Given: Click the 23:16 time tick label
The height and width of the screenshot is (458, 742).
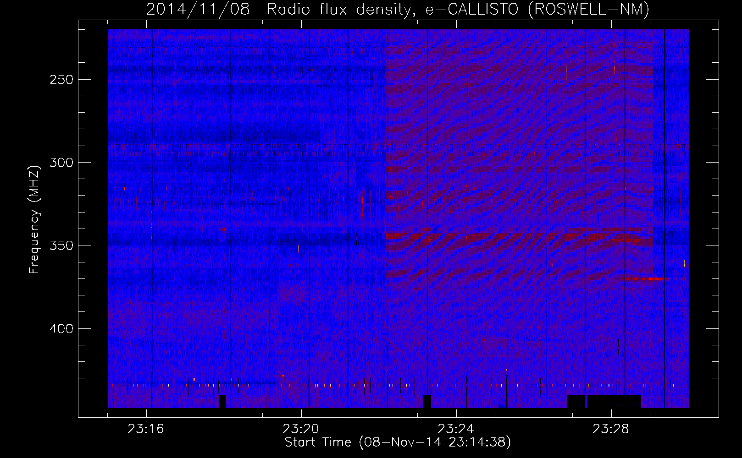Looking at the screenshot, I should point(146,429).
